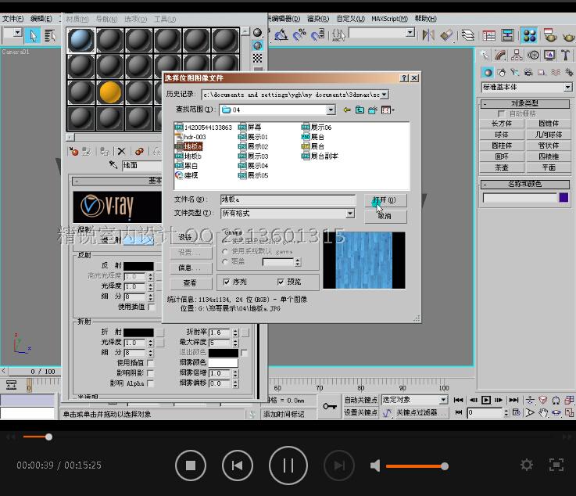Viewport: 576px width, 496px height.
Task: Select the Geometry sphere category icon
Action: tap(488, 73)
